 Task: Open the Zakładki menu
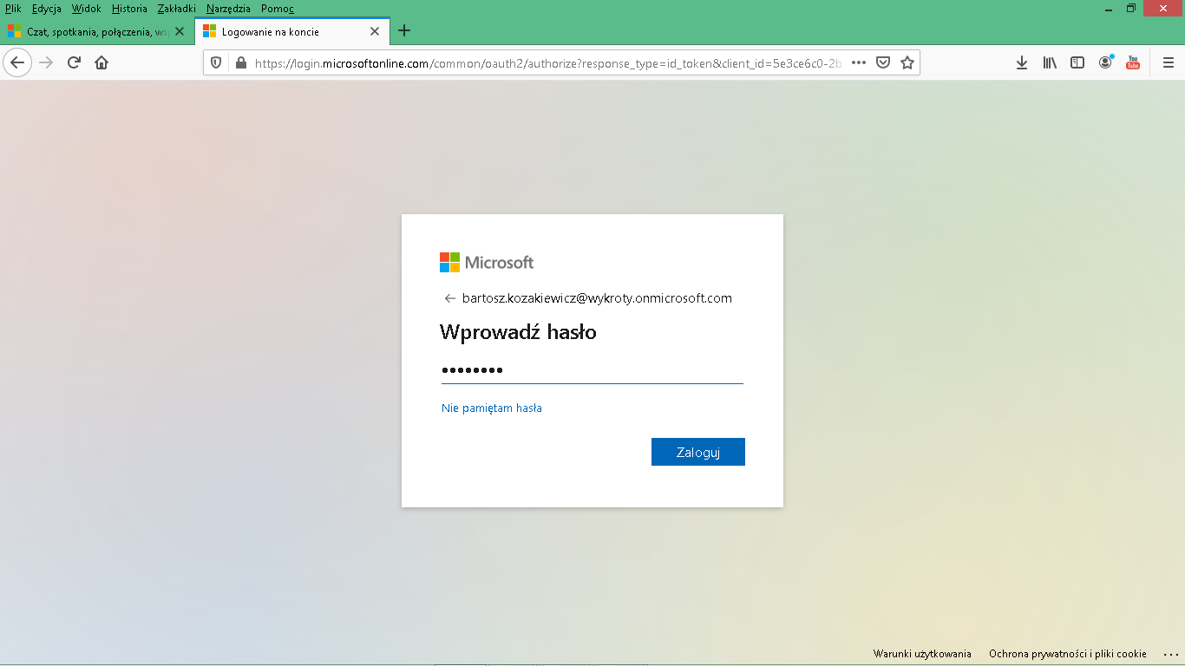(x=176, y=9)
